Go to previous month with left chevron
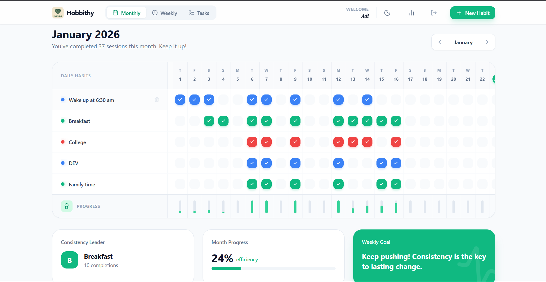546x282 pixels. (440, 42)
